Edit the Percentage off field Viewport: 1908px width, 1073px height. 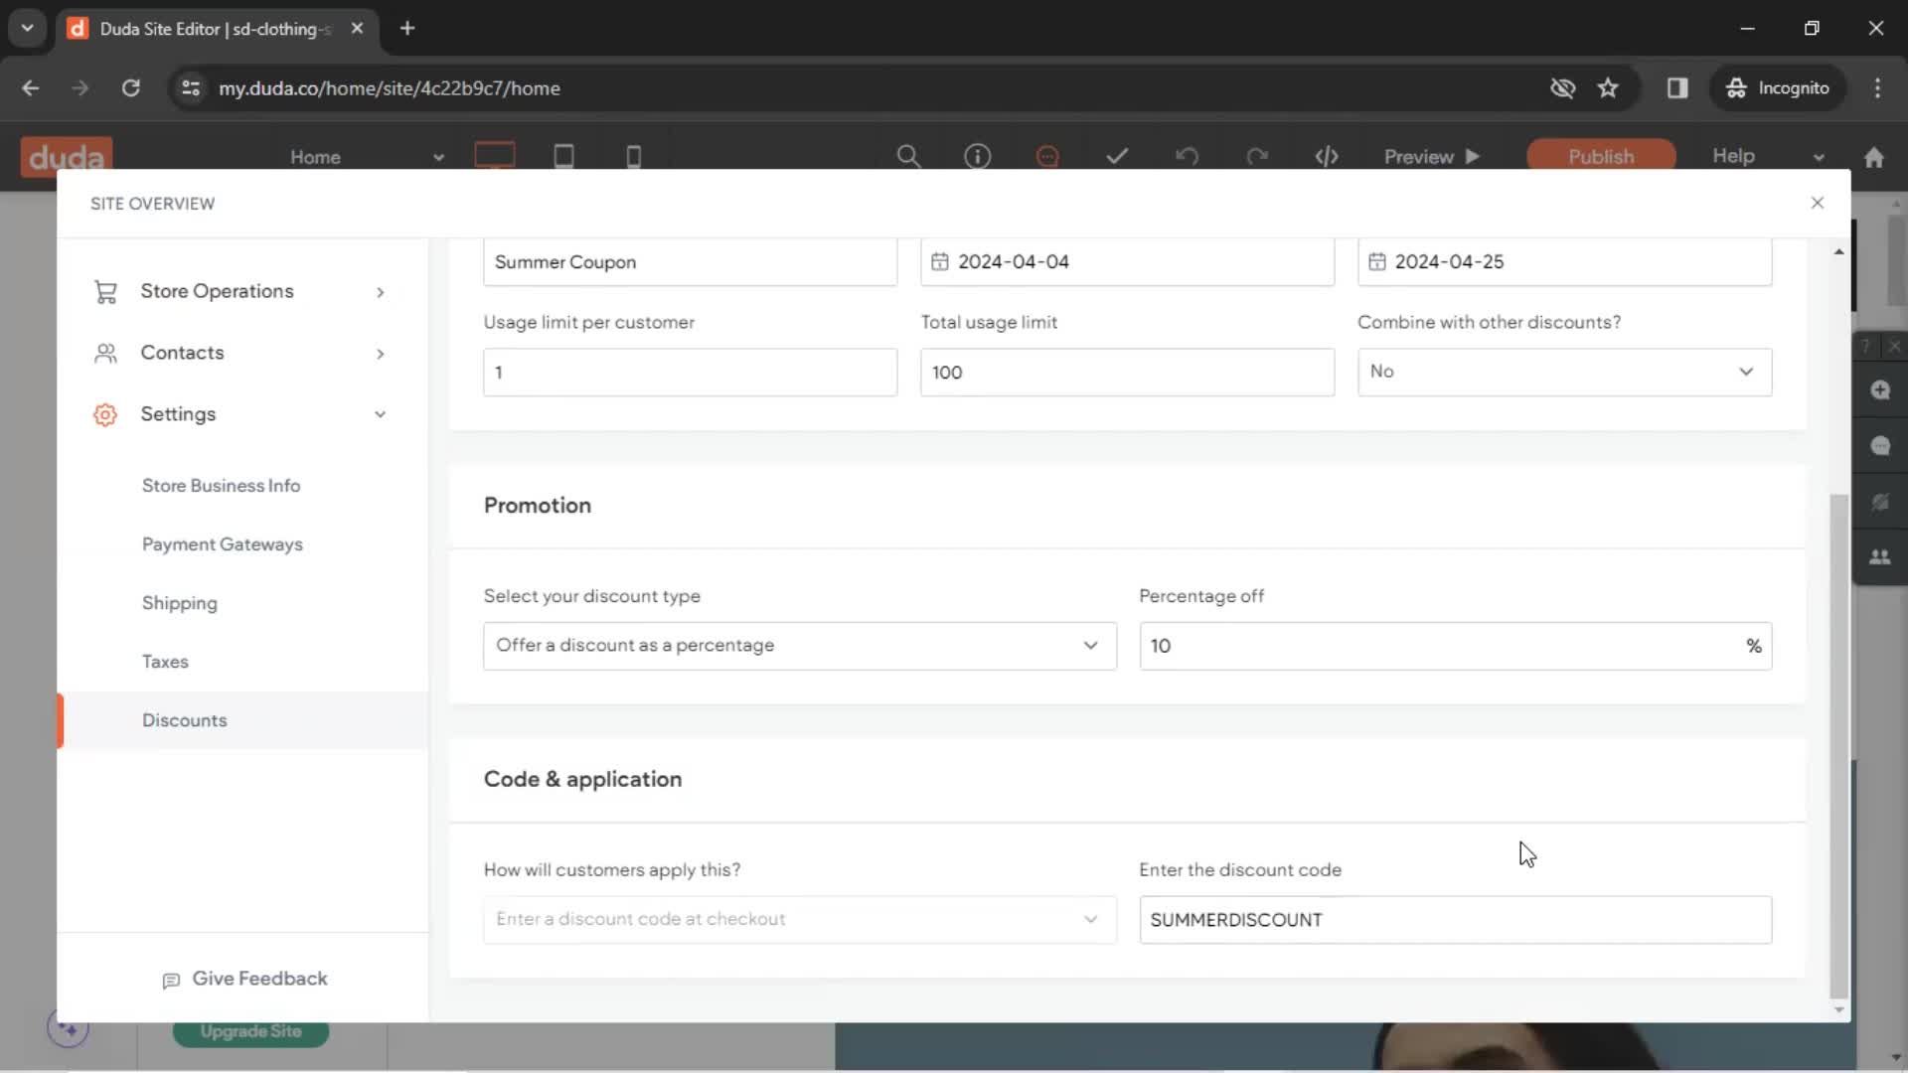[x=1455, y=646]
